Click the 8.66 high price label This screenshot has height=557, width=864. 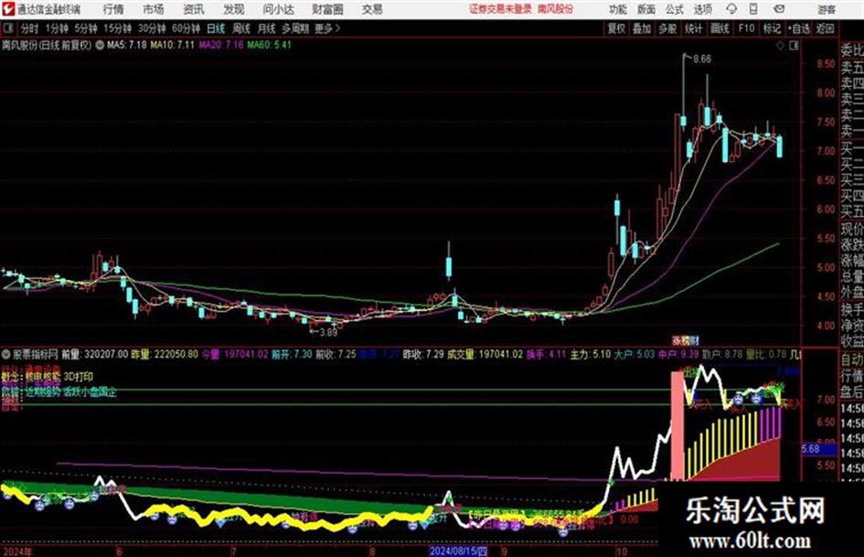point(702,59)
